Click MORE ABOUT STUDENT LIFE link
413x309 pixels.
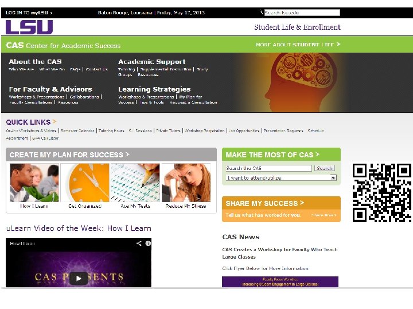pos(298,45)
